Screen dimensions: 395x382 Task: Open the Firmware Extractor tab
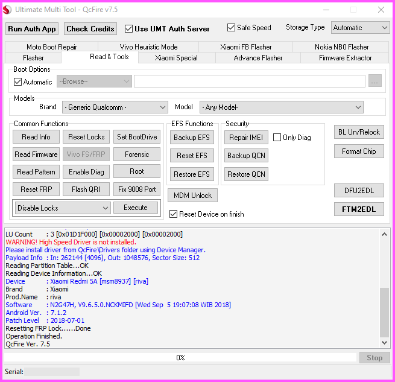tap(345, 58)
